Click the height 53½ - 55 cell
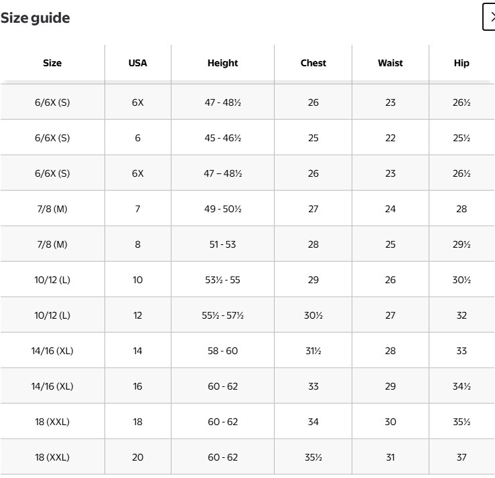The image size is (495, 478). click(x=222, y=280)
